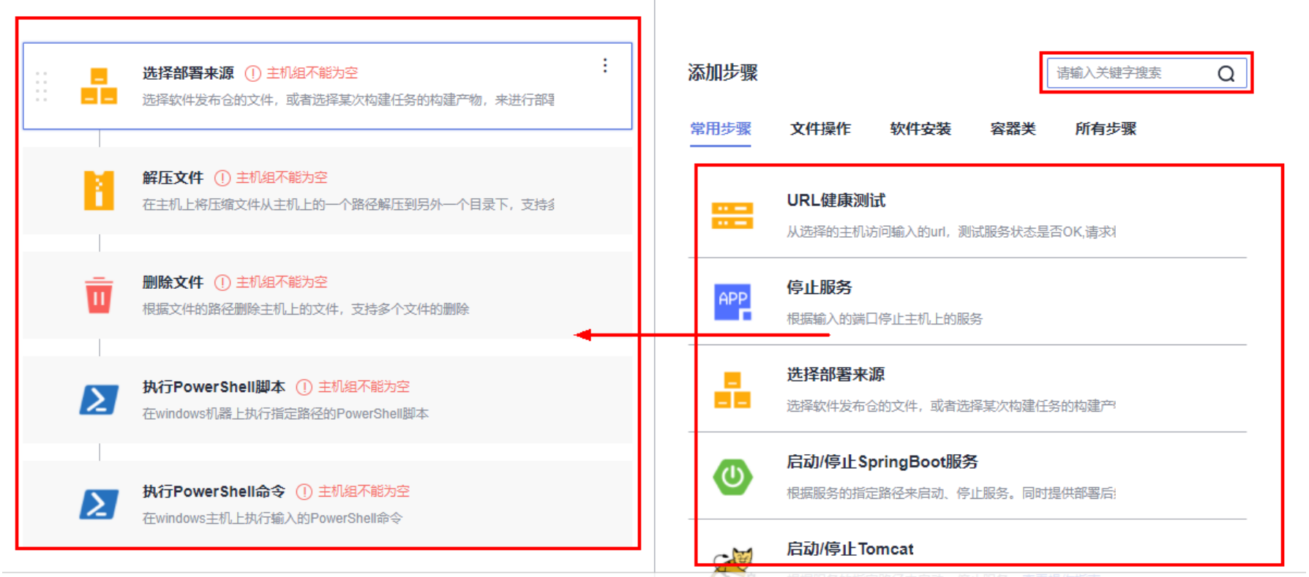Click the 选择部署来源 icon in the 添加步骤 list

(x=732, y=390)
